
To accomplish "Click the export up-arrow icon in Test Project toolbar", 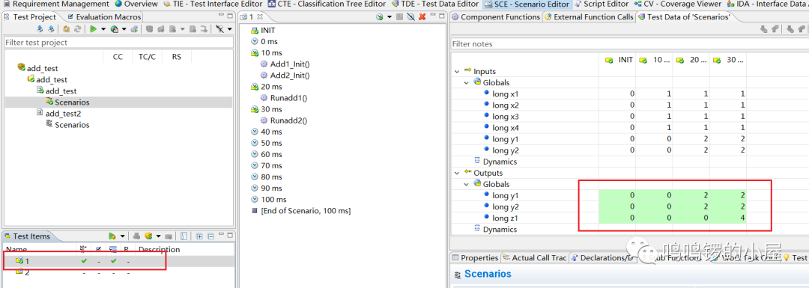I will [x=51, y=29].
